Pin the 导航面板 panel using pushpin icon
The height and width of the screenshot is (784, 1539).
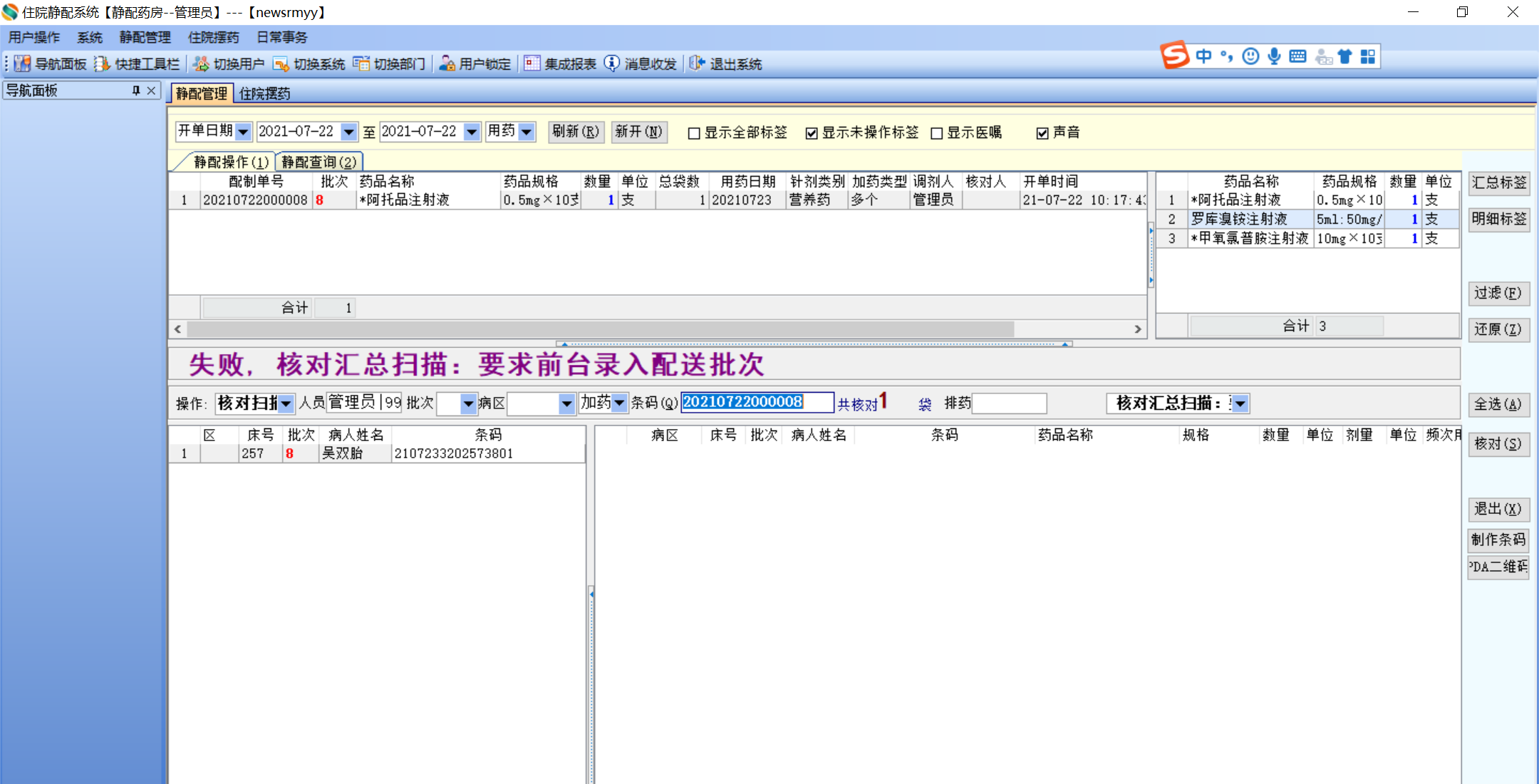[x=136, y=91]
